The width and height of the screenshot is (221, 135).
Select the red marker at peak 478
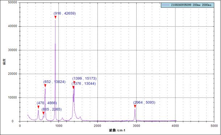(x=38, y=107)
